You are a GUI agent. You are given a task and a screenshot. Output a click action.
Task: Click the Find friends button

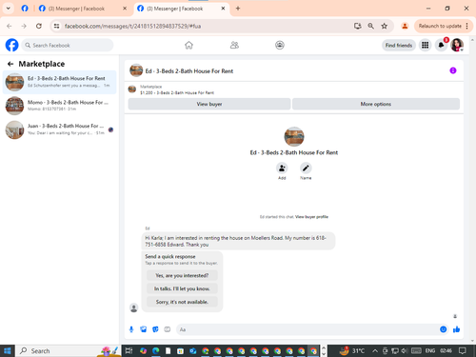pos(399,45)
